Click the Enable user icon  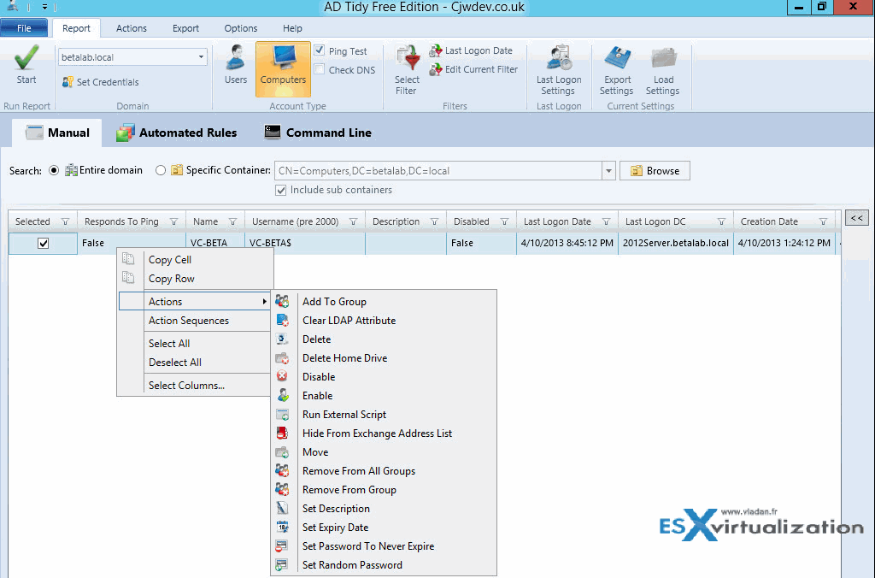pos(282,395)
